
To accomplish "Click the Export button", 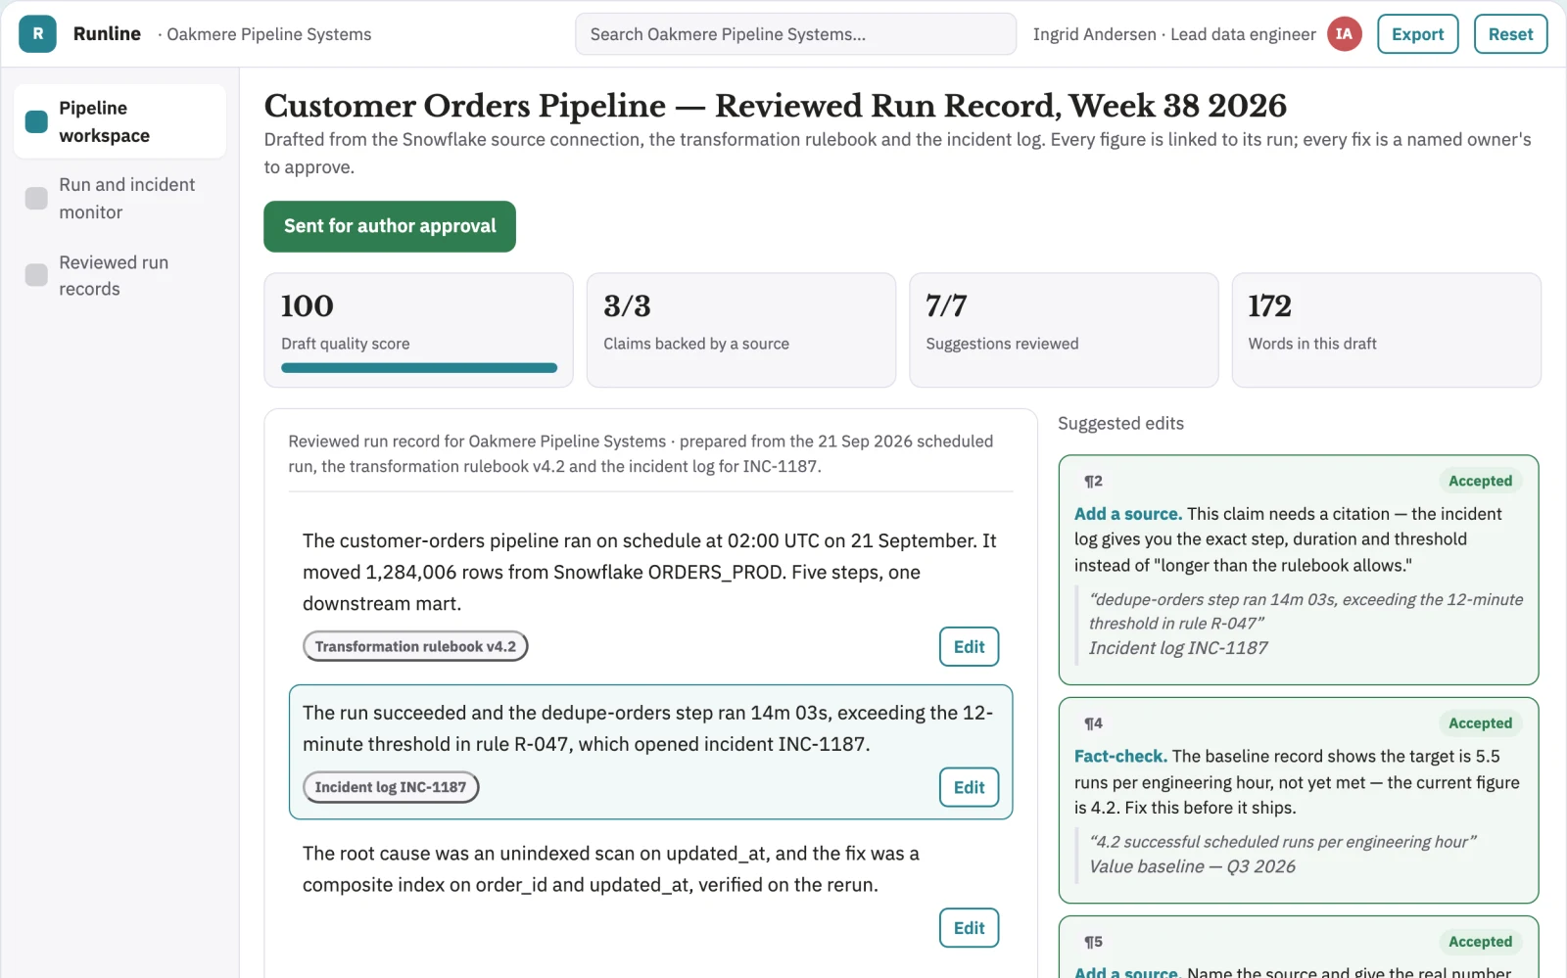I will 1417,34.
